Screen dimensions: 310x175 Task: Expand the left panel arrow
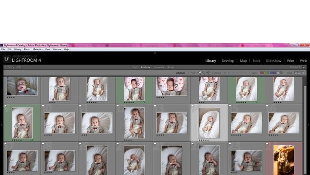tap(1, 125)
